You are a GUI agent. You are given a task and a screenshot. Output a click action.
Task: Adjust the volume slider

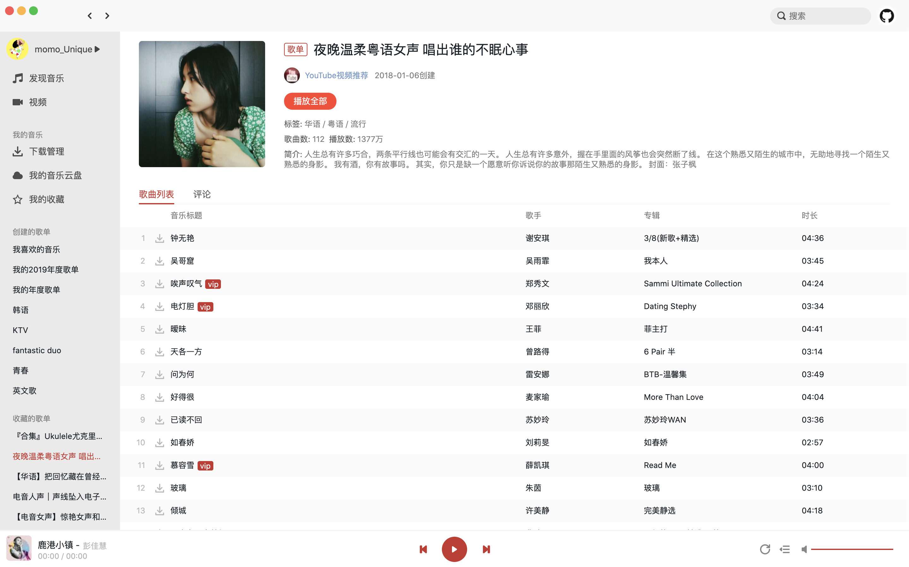tap(852, 549)
